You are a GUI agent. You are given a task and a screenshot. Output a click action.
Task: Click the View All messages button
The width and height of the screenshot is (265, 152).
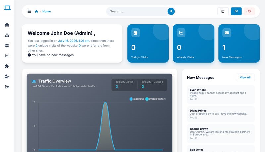coord(245,77)
